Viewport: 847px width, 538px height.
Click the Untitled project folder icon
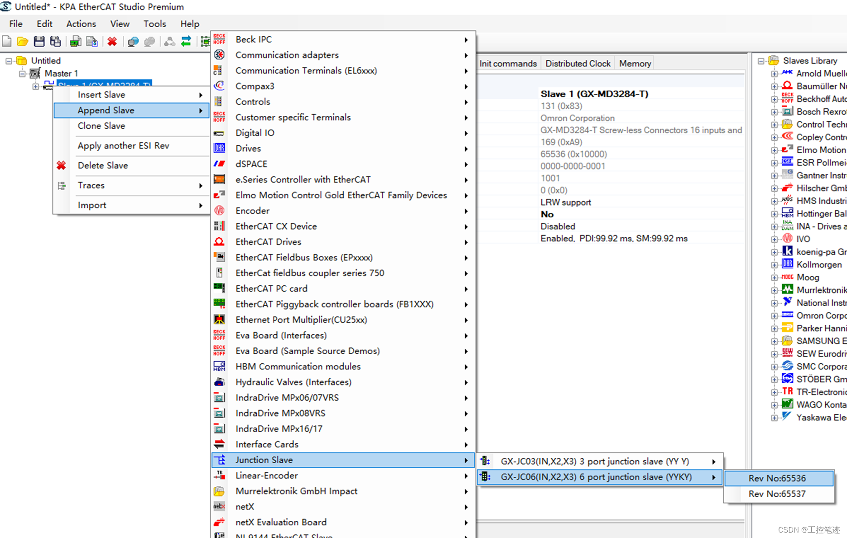click(x=21, y=60)
